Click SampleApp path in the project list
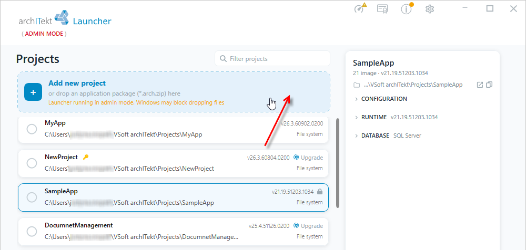The height and width of the screenshot is (250, 526). pyautogui.click(x=129, y=203)
